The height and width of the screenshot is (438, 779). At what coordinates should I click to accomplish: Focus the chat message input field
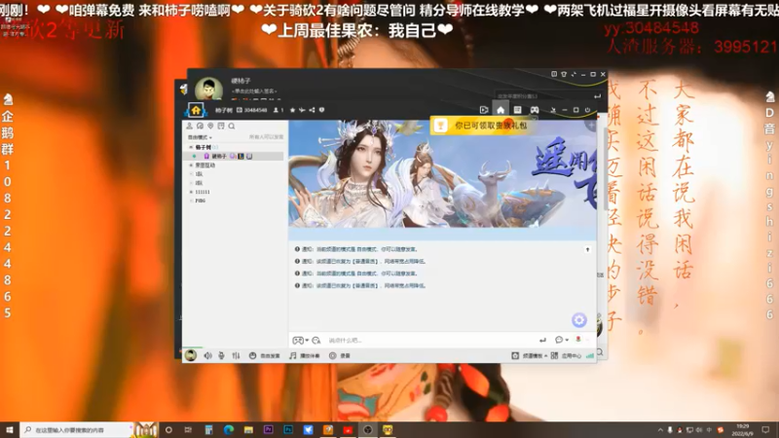coord(429,340)
